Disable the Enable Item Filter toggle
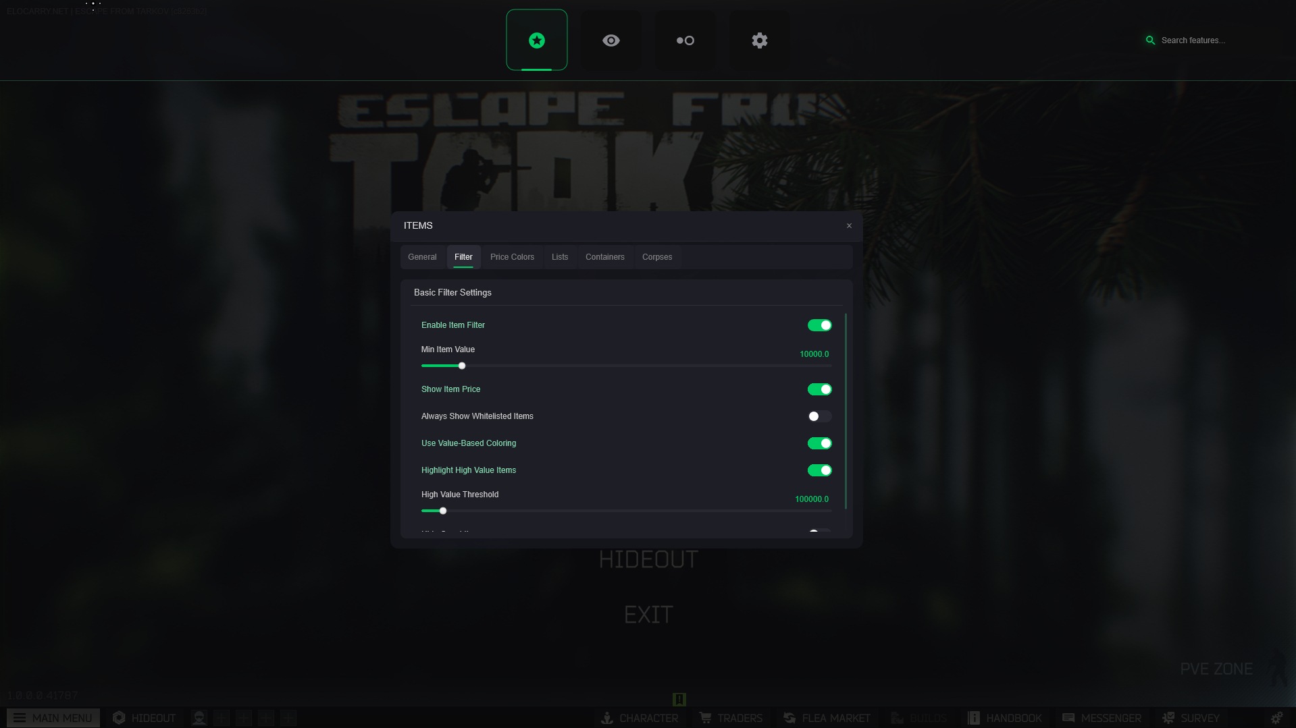The image size is (1296, 728). (x=819, y=325)
